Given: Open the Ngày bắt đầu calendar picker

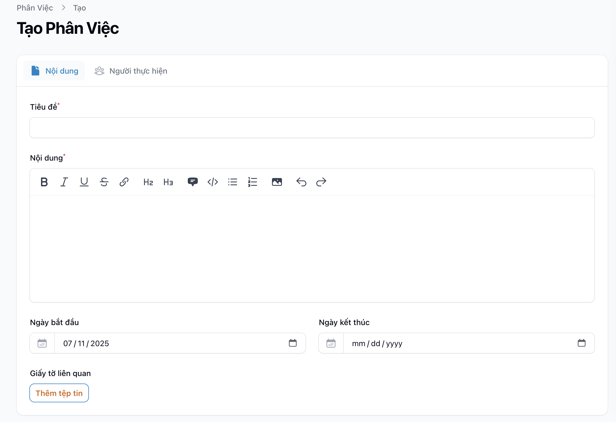Looking at the screenshot, I should pyautogui.click(x=292, y=343).
